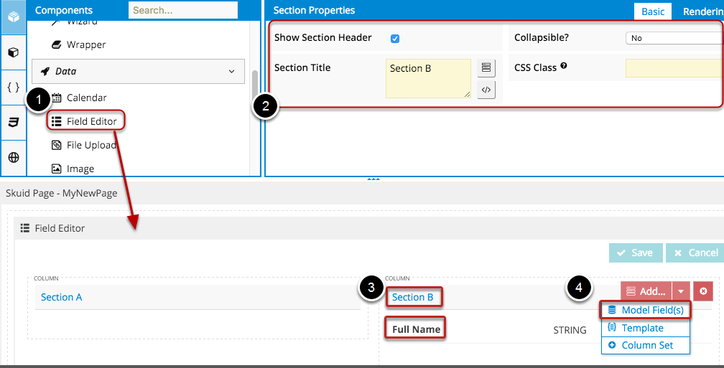Click the globe icon in left sidebar
The width and height of the screenshot is (724, 368).
[13, 158]
